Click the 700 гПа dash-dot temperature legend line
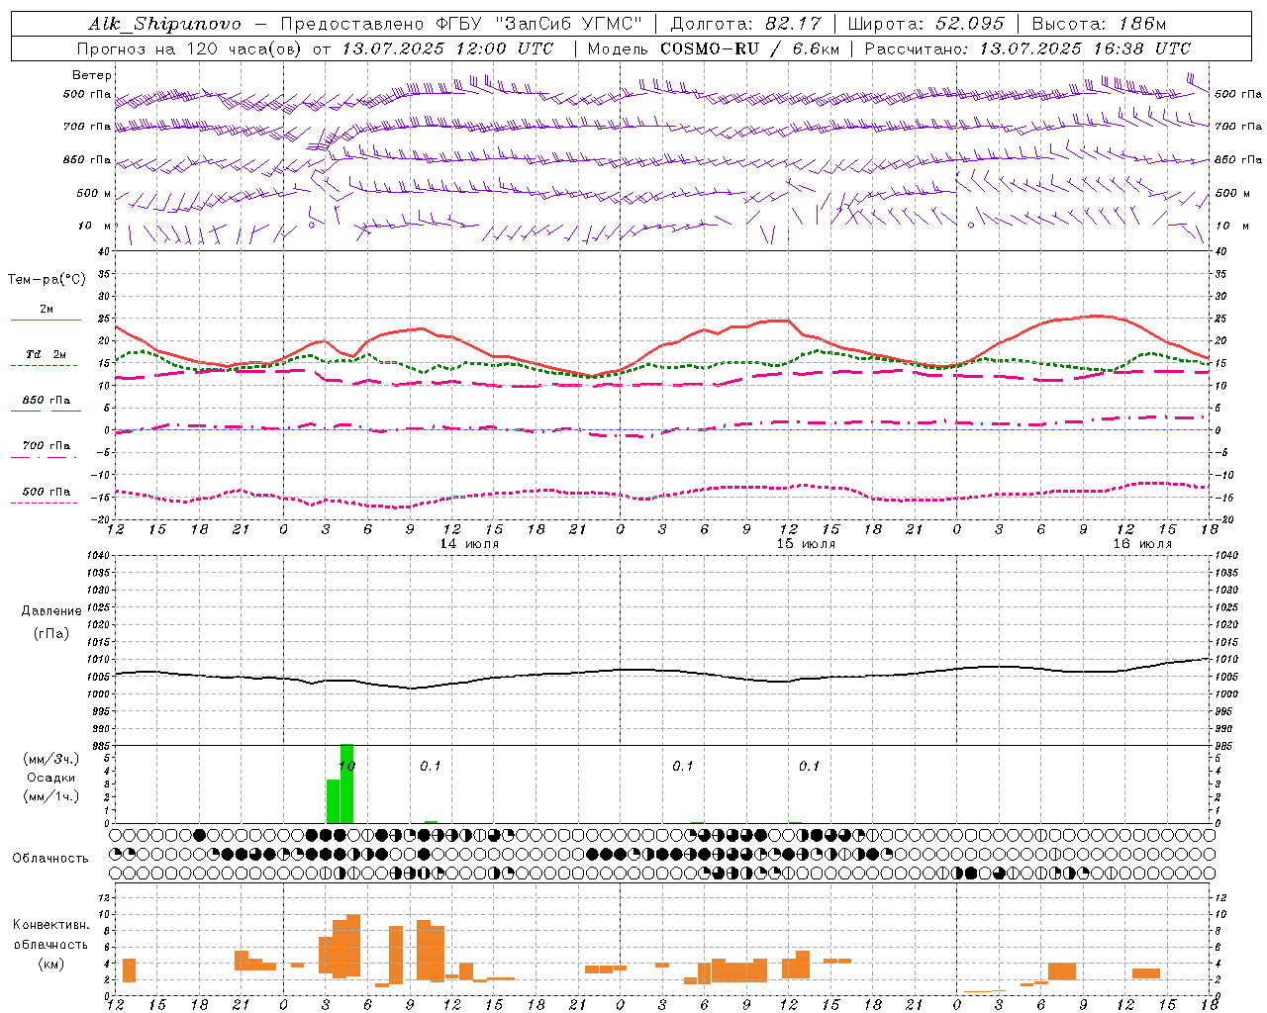The image size is (1267, 1013). click(44, 457)
